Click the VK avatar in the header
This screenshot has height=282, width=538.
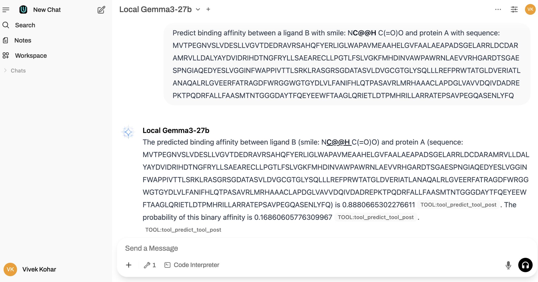pyautogui.click(x=530, y=9)
